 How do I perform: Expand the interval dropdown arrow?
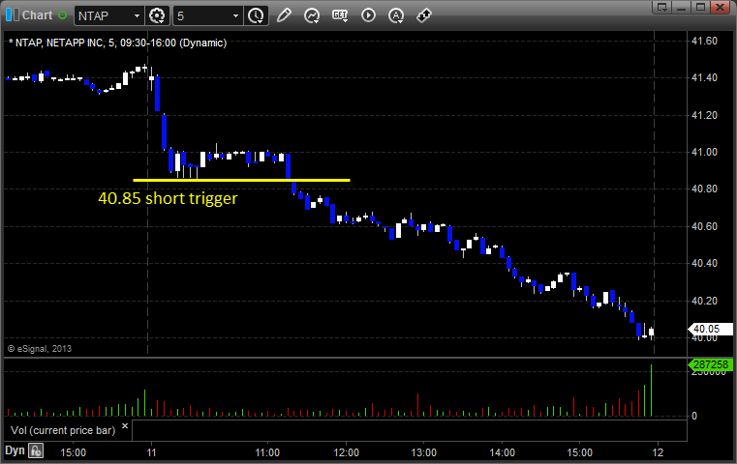point(236,16)
